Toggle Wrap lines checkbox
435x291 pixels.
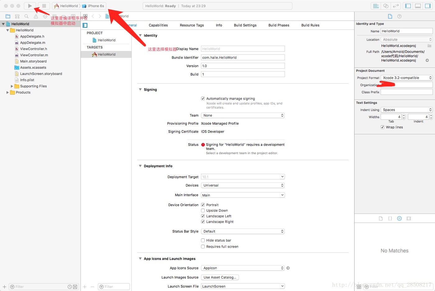coord(382,127)
